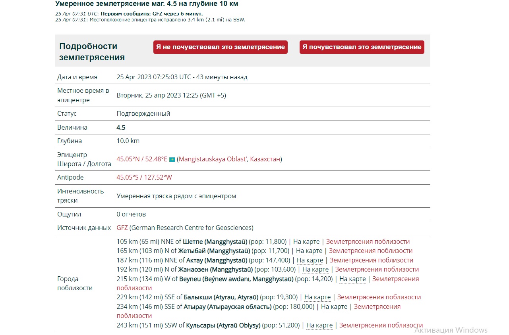The width and height of the screenshot is (509, 335).
Task: Open epicenter coordinates 45.05°N / 52.48°E link
Action: point(142,159)
